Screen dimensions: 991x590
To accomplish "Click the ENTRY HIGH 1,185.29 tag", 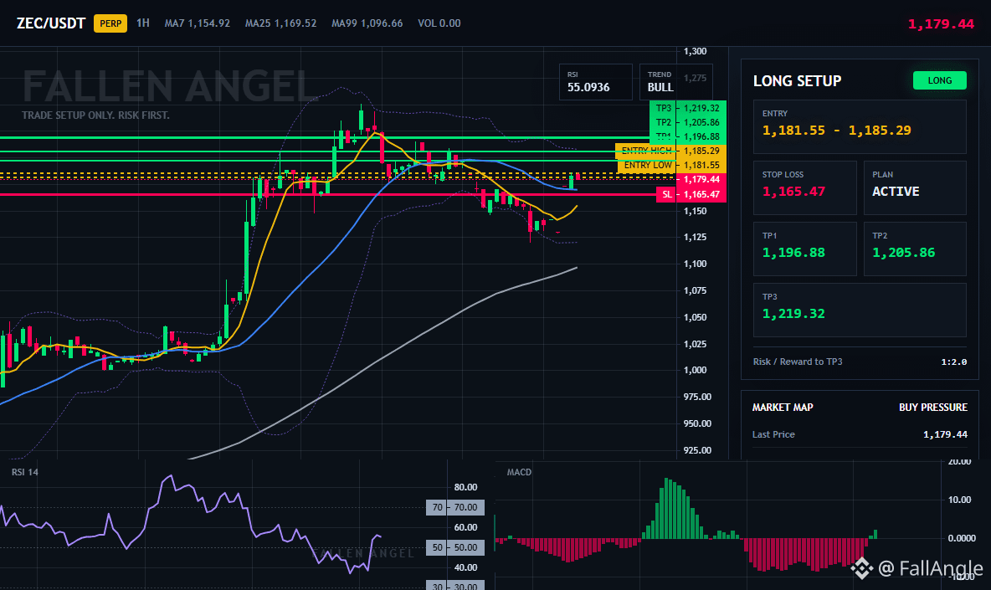I will pos(670,151).
